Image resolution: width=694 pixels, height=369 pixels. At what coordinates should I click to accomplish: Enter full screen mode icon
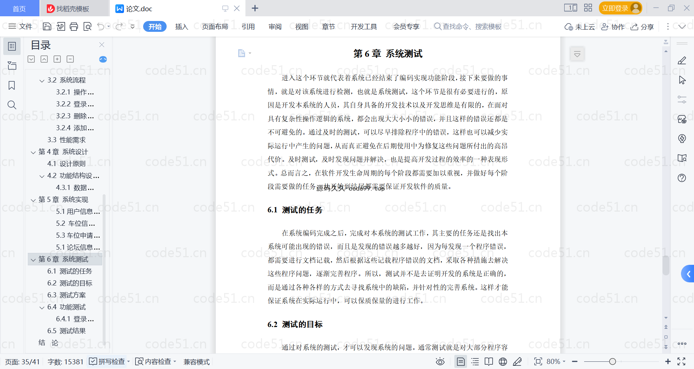point(681,361)
